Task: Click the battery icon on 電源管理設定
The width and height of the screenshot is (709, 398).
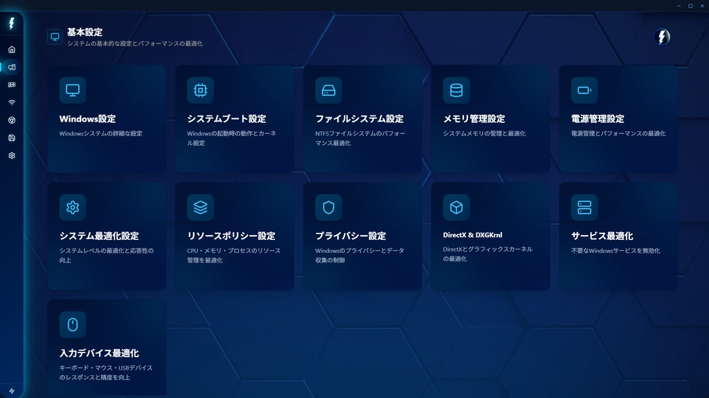Action: pos(584,91)
